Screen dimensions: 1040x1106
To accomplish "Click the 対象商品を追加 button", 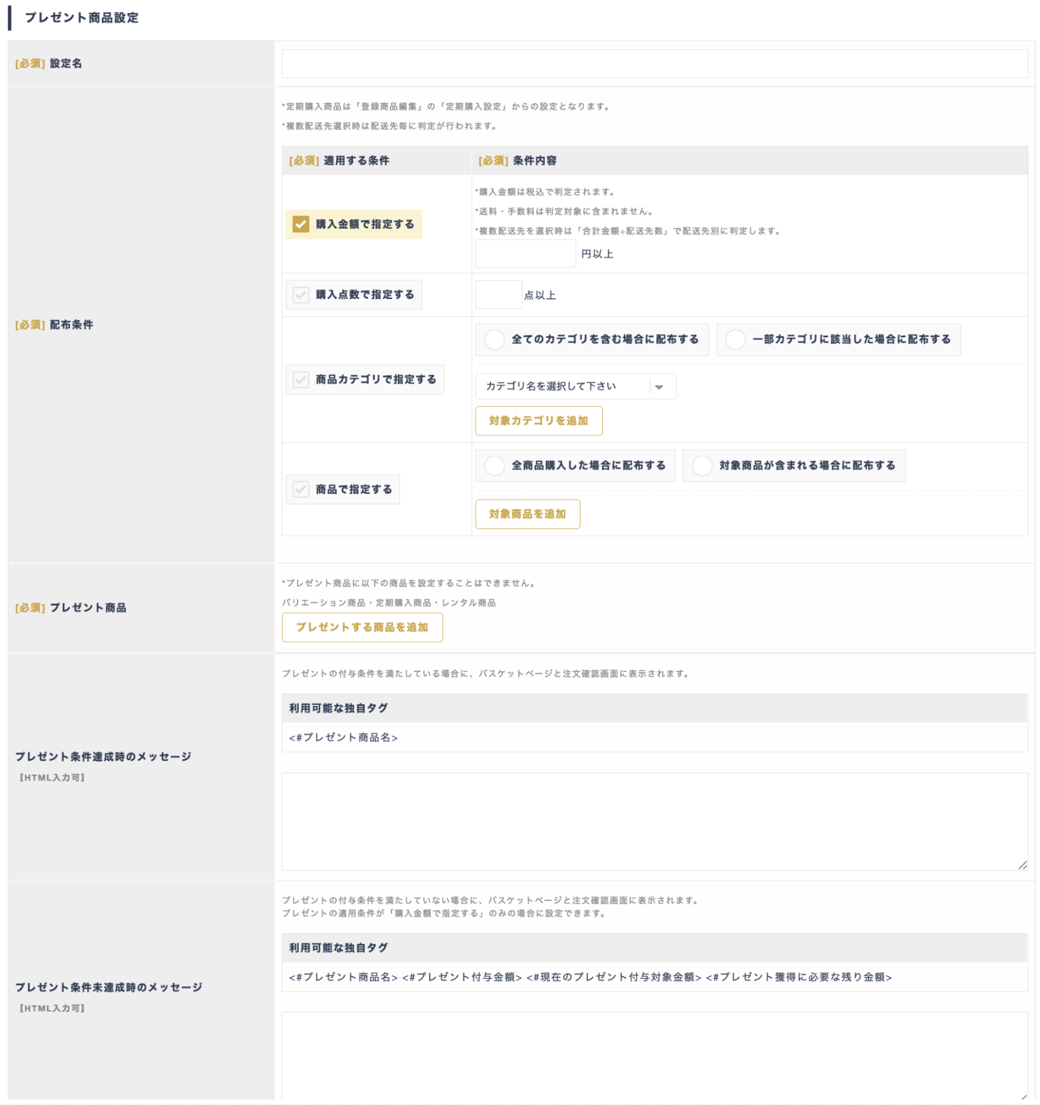I will pos(527,514).
